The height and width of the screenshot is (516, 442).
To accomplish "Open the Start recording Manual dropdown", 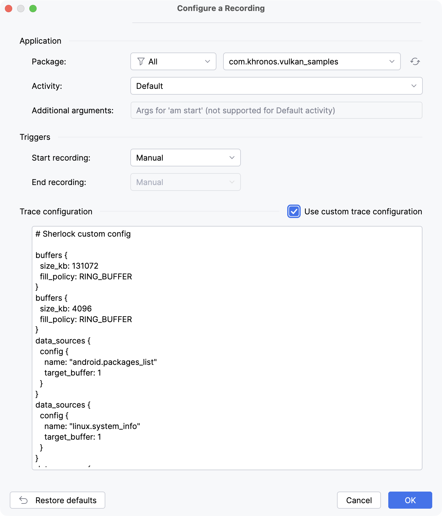I will click(x=186, y=158).
